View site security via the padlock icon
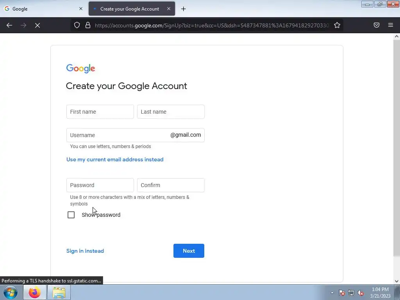The image size is (400, 300). 88,25
